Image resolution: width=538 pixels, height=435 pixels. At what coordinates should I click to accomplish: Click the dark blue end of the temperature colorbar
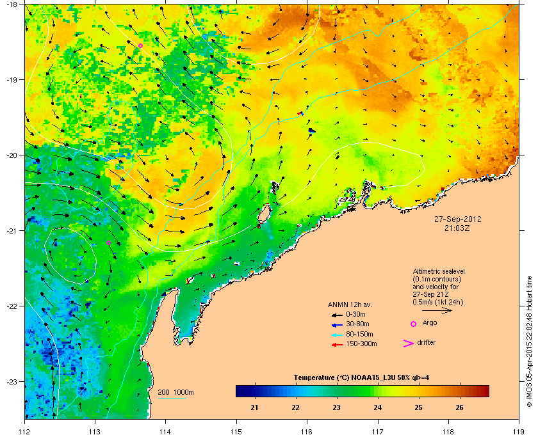pos(241,391)
